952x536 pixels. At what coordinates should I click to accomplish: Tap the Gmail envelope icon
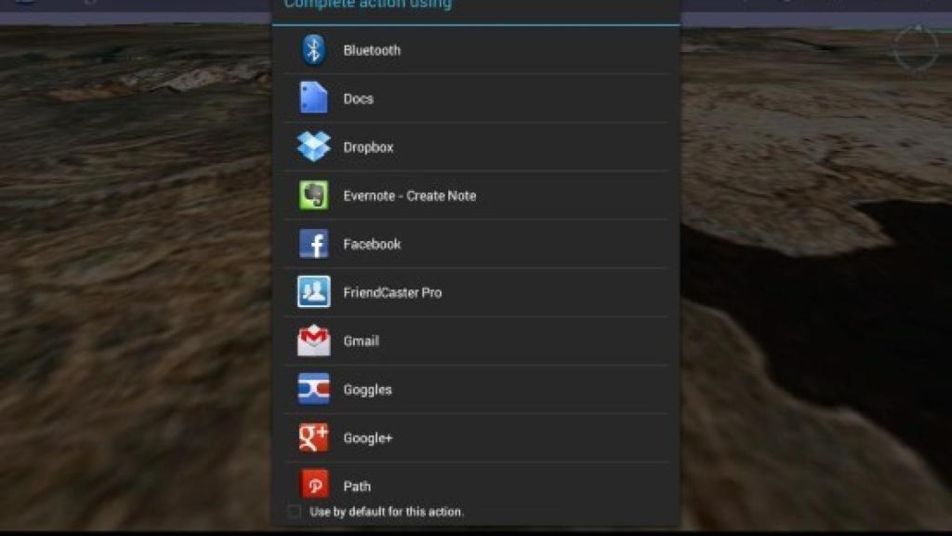coord(314,341)
